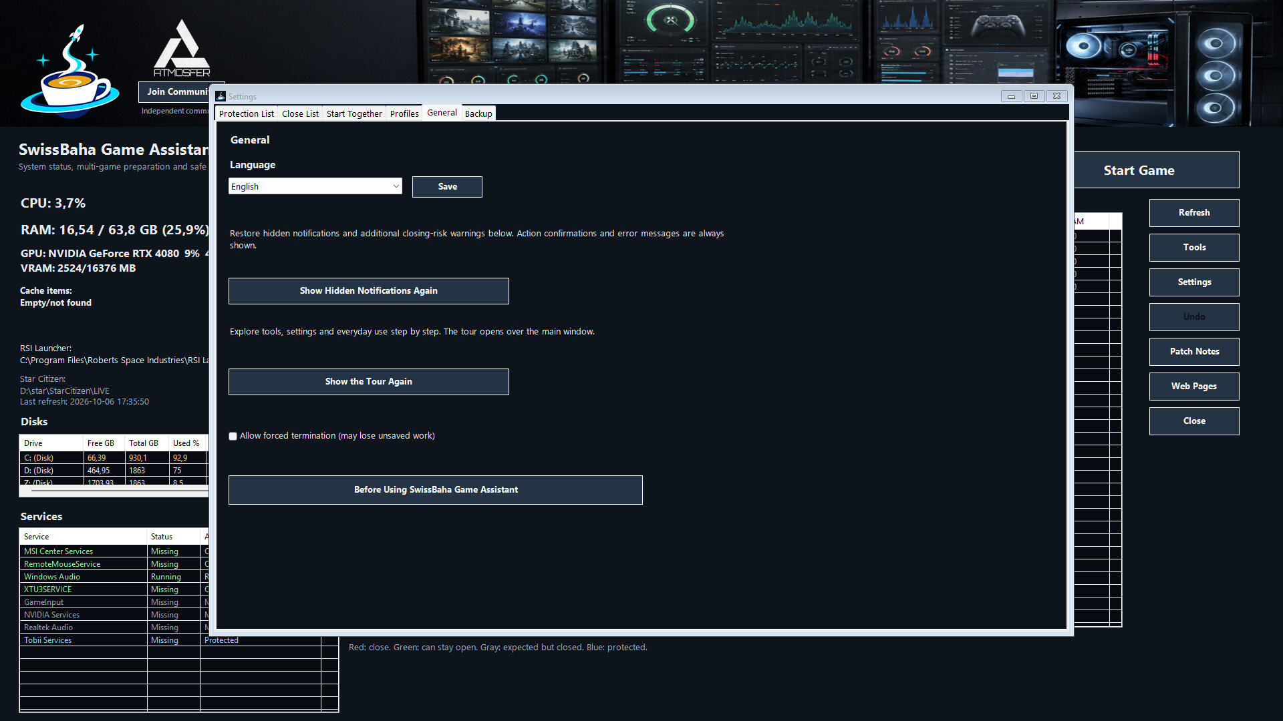Screen dimensions: 1283x721
Task: Click Show the Tour Again button
Action: (369, 382)
